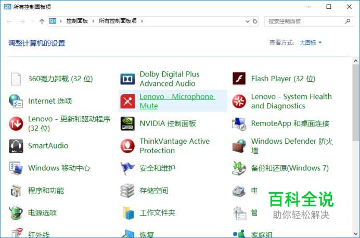Open Lenovo - System Health and Diagnostics link
This screenshot has height=238, width=360.
[291, 101]
